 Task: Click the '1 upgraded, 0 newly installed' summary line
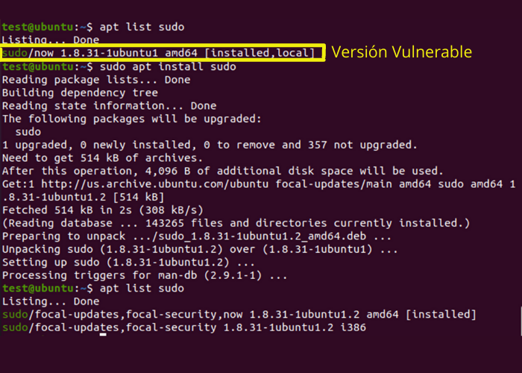[210, 145]
